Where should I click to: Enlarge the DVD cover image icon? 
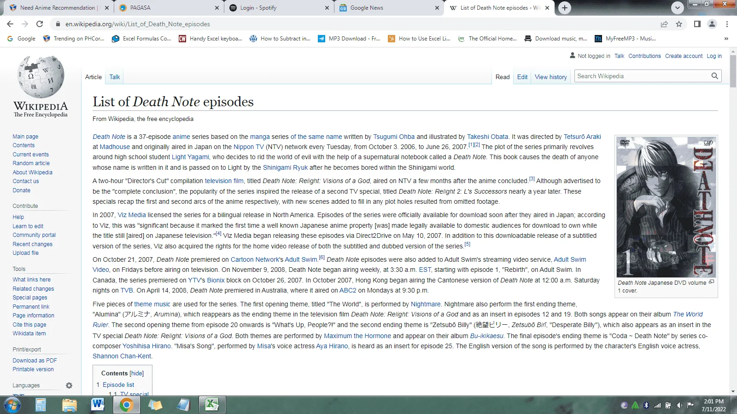click(711, 282)
